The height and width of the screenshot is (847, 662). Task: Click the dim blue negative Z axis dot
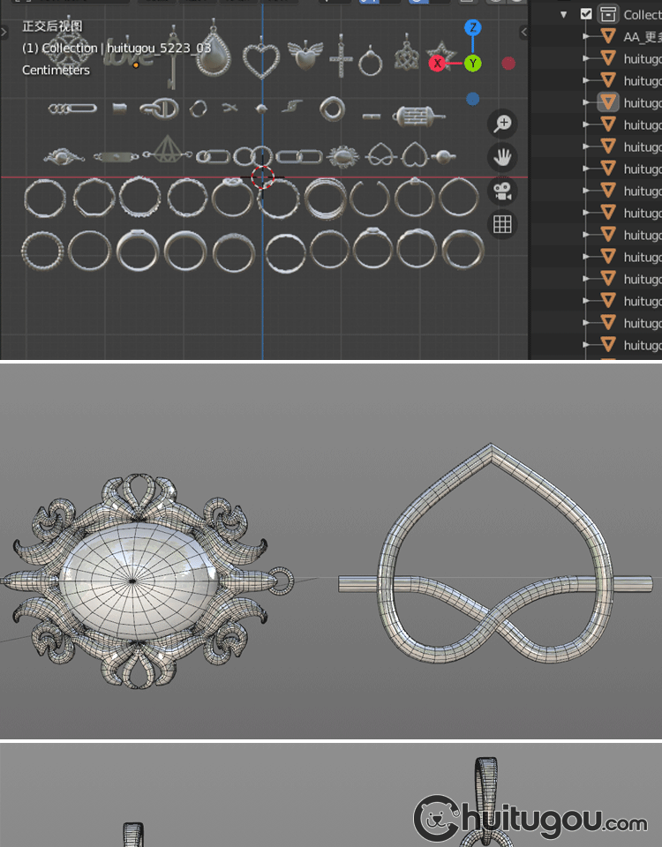(473, 99)
